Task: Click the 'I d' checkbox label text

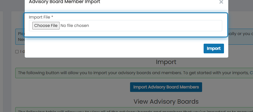Action: 22,52
